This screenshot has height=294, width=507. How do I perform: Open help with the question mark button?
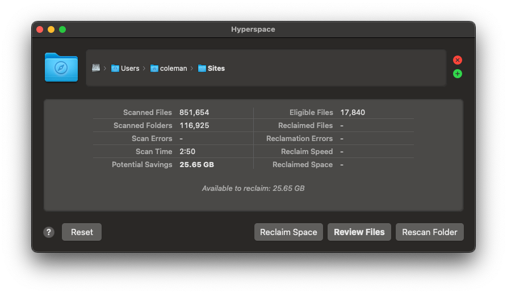[x=49, y=232]
